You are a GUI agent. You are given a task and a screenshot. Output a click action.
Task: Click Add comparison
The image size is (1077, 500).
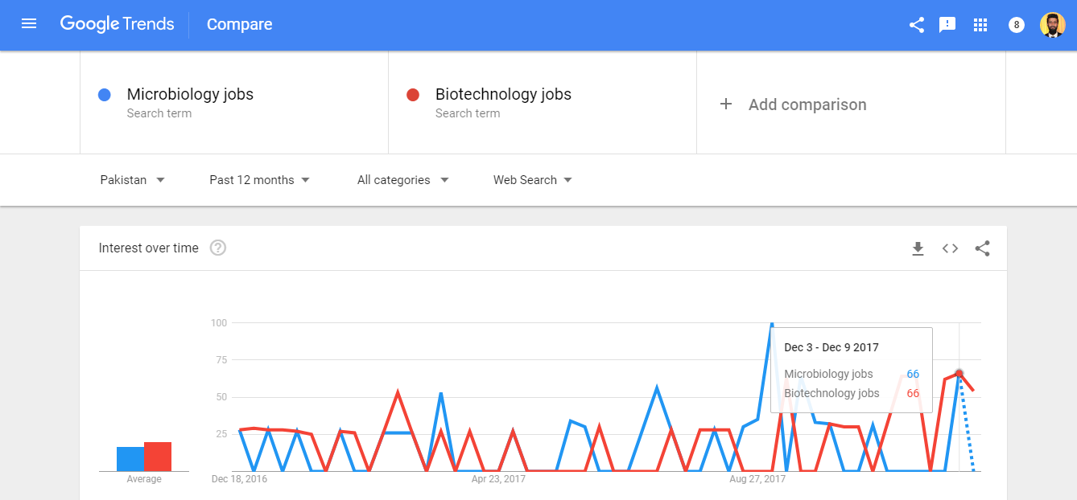[x=793, y=105]
